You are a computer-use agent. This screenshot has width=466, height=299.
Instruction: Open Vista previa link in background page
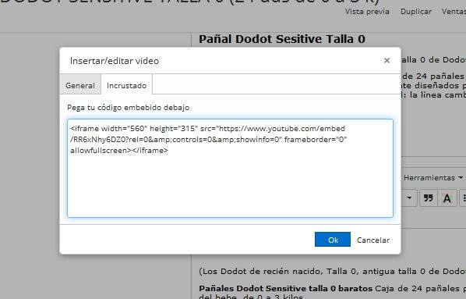coord(367,12)
